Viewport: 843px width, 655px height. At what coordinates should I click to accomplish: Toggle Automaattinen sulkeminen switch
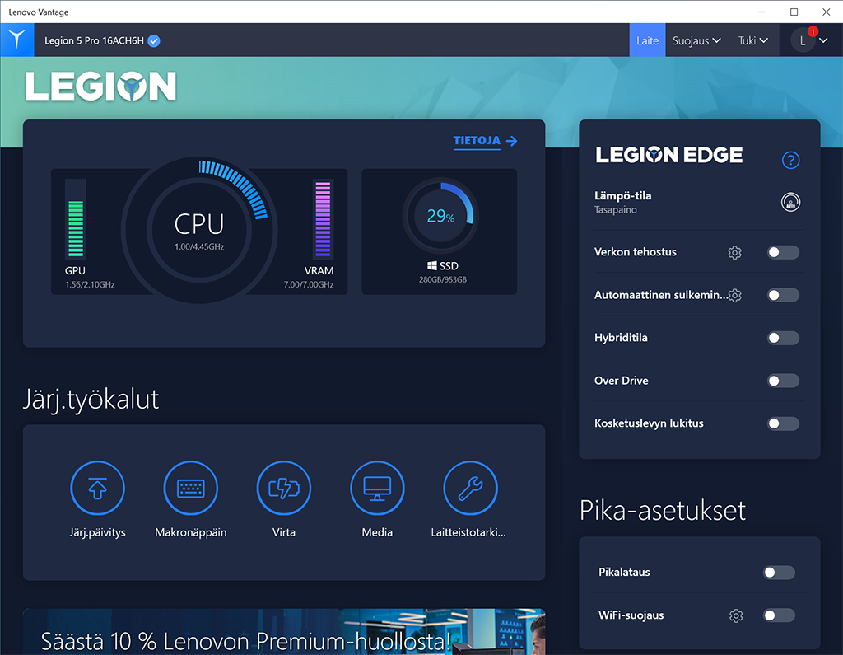point(783,295)
